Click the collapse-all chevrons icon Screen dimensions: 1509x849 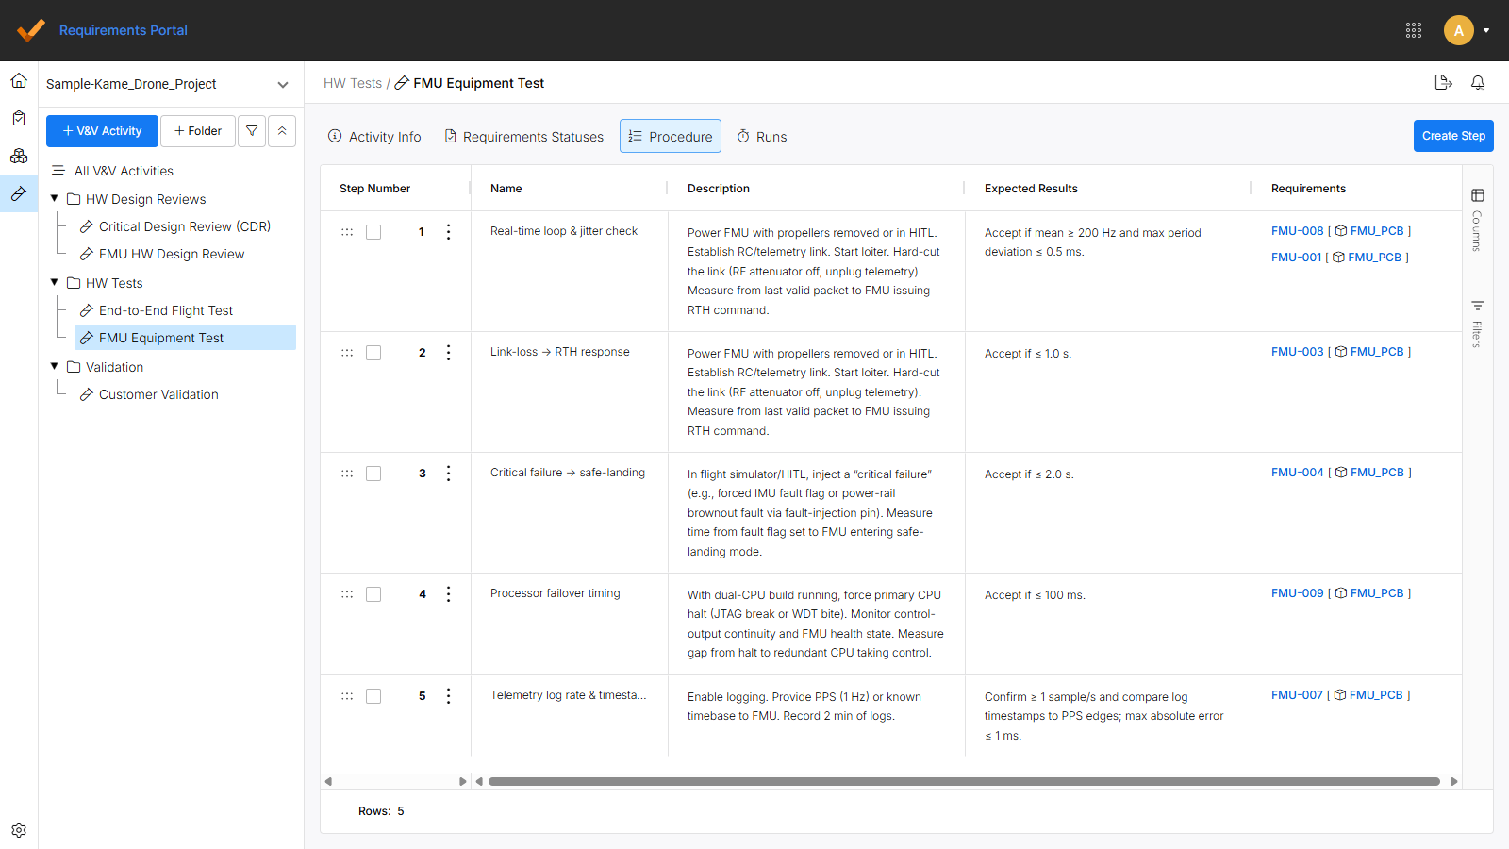click(x=282, y=130)
